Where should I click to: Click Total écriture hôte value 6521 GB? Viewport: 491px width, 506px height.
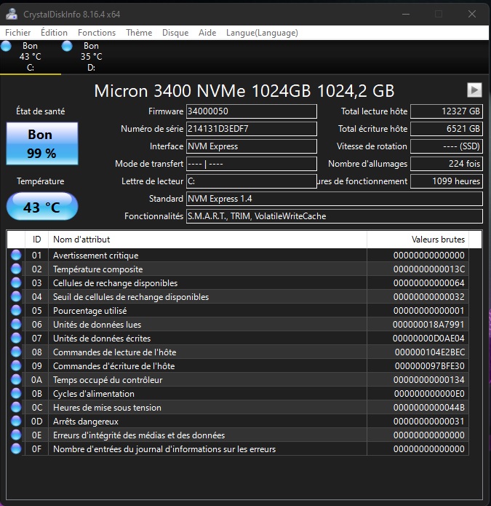tap(447, 129)
